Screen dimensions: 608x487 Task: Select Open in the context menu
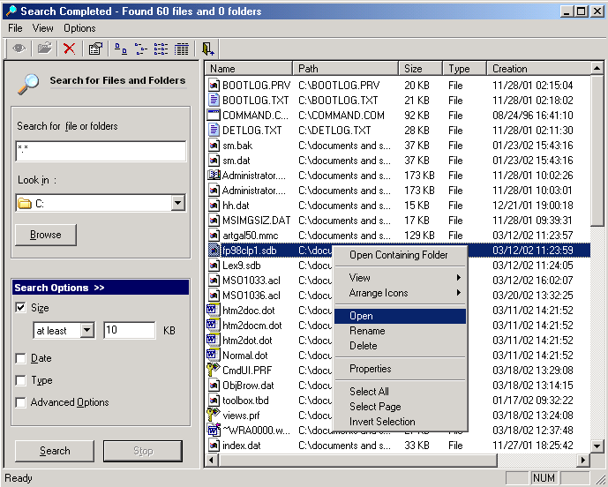click(401, 316)
